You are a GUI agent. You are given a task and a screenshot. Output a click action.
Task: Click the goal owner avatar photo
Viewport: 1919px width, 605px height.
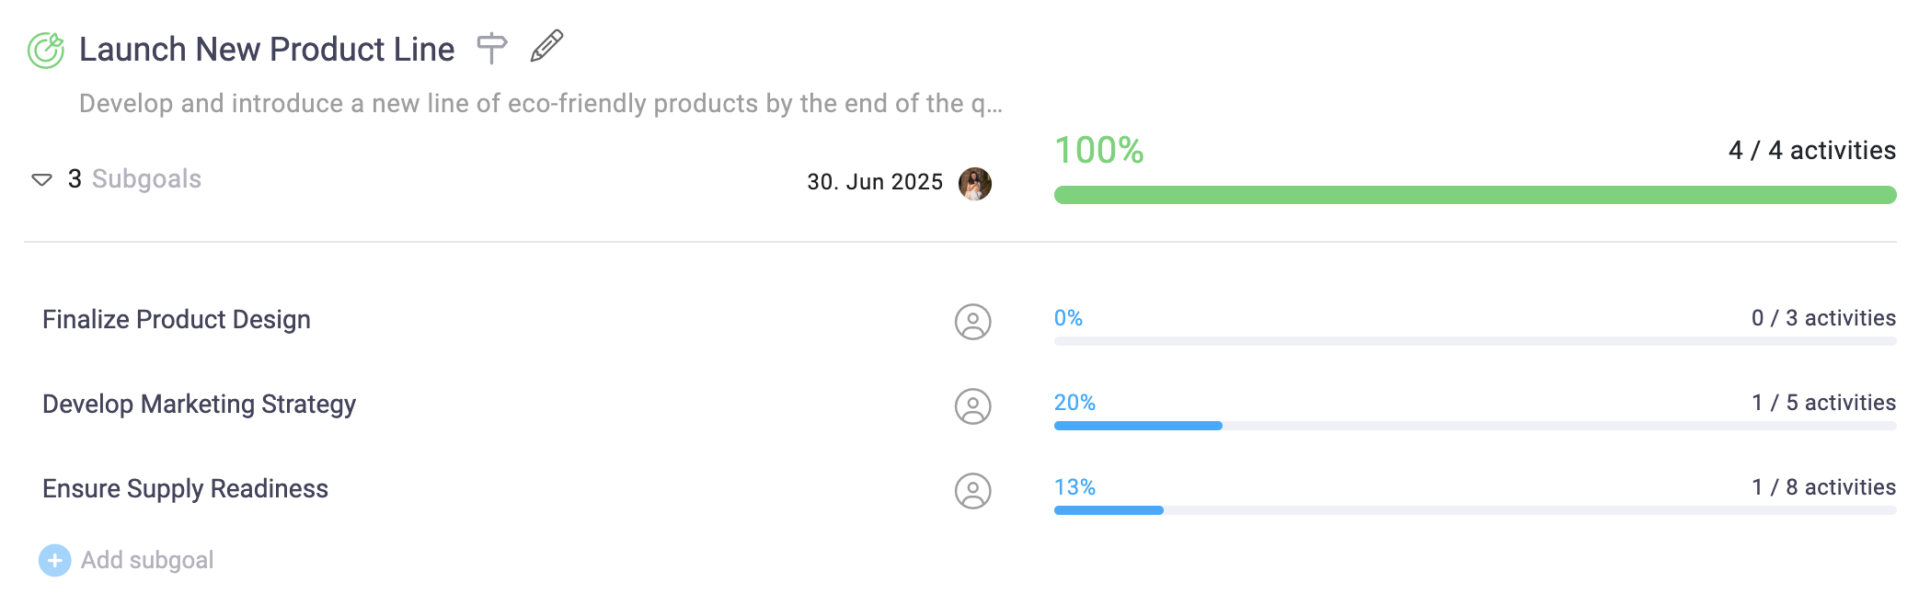(x=975, y=184)
